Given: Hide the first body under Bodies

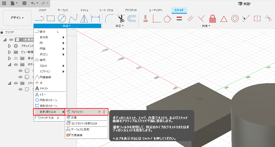Looking at the screenshot, I should pyautogui.click(x=20, y=71).
